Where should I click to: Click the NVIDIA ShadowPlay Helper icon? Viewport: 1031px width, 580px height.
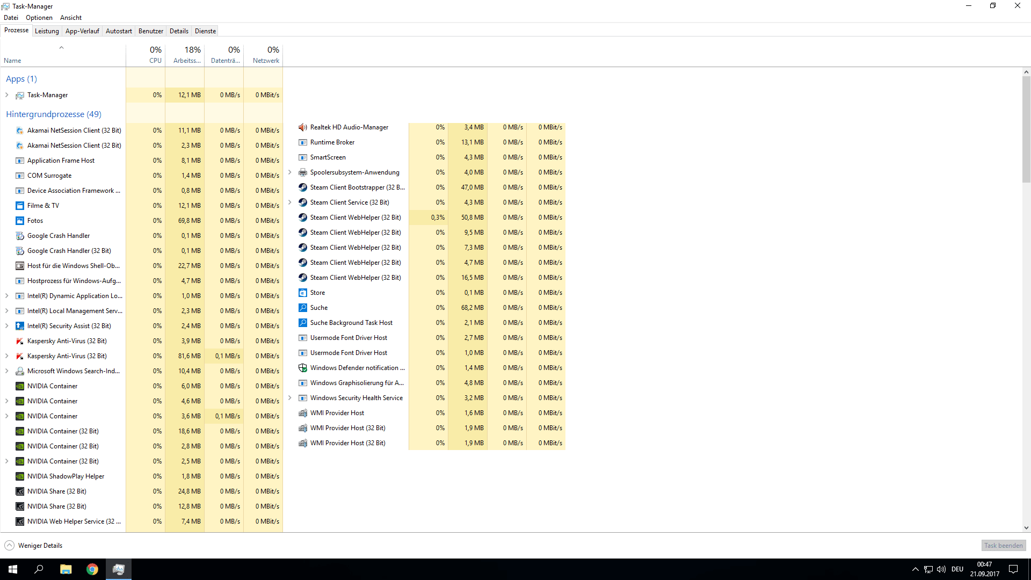point(20,476)
